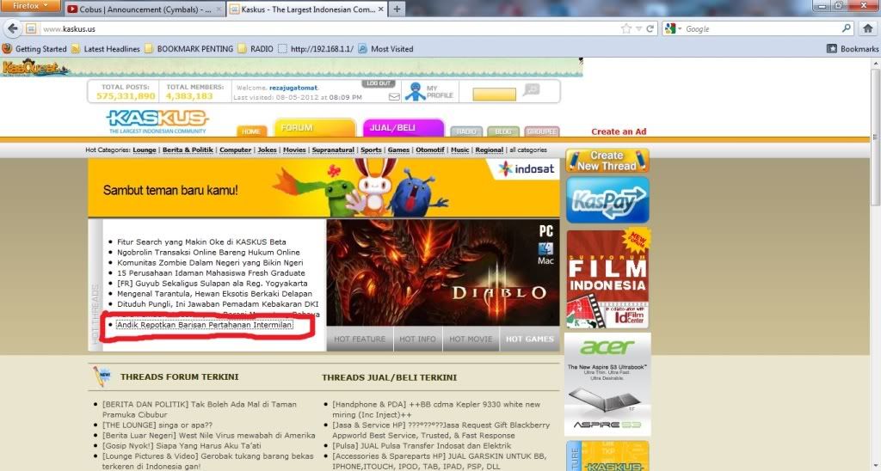Open the Most Visited bookmark menu
Image resolution: width=881 pixels, height=471 pixels.
point(386,49)
